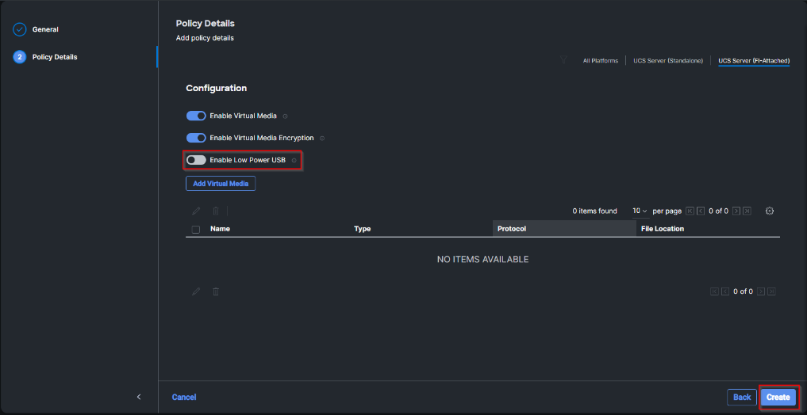This screenshot has height=415, width=807.
Task: Click the top edit pencil icon
Action: pyautogui.click(x=196, y=211)
